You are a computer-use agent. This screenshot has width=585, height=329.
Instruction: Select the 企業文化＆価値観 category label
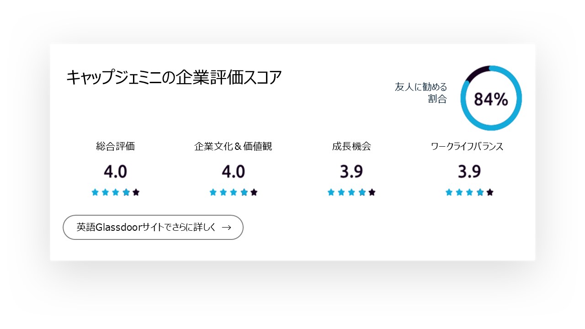tap(233, 146)
